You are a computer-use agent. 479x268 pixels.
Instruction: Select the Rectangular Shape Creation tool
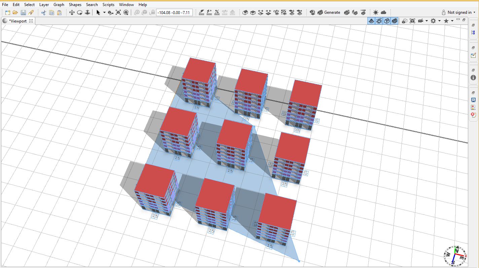point(253,12)
